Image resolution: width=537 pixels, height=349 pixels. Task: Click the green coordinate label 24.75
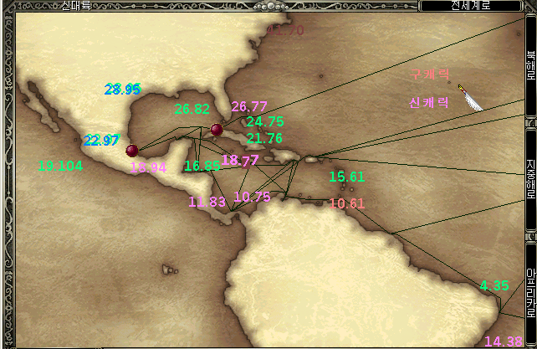265,121
